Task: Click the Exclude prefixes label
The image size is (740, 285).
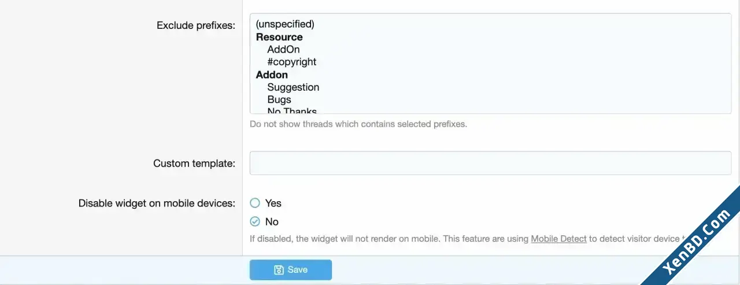Action: coord(196,25)
